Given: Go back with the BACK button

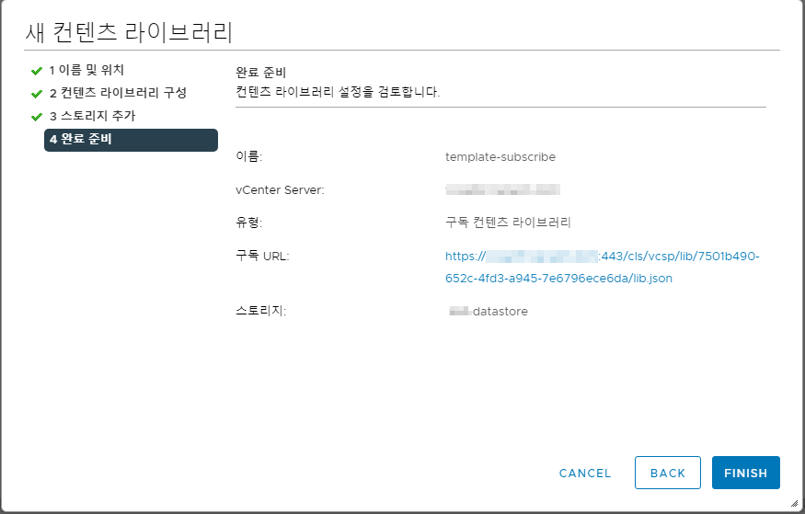Looking at the screenshot, I should (x=667, y=473).
